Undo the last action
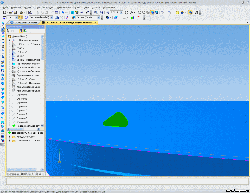 tap(63, 12)
